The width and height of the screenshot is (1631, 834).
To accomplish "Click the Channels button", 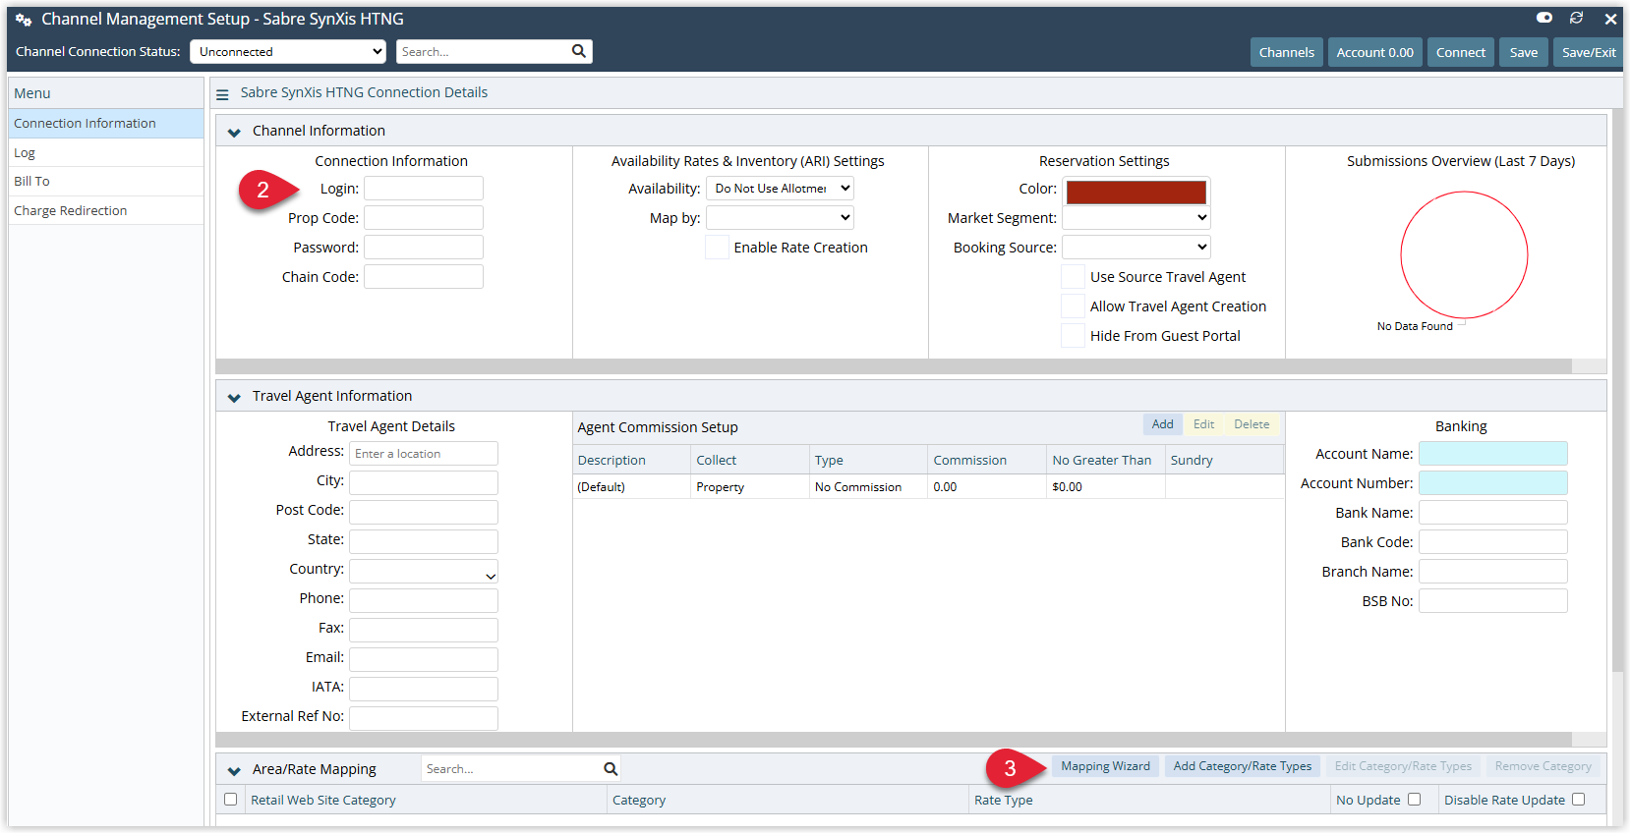I will coord(1286,52).
